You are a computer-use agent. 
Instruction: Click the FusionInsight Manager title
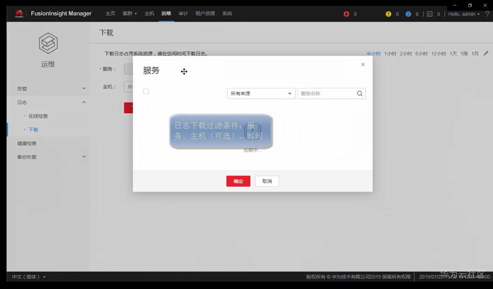click(61, 13)
